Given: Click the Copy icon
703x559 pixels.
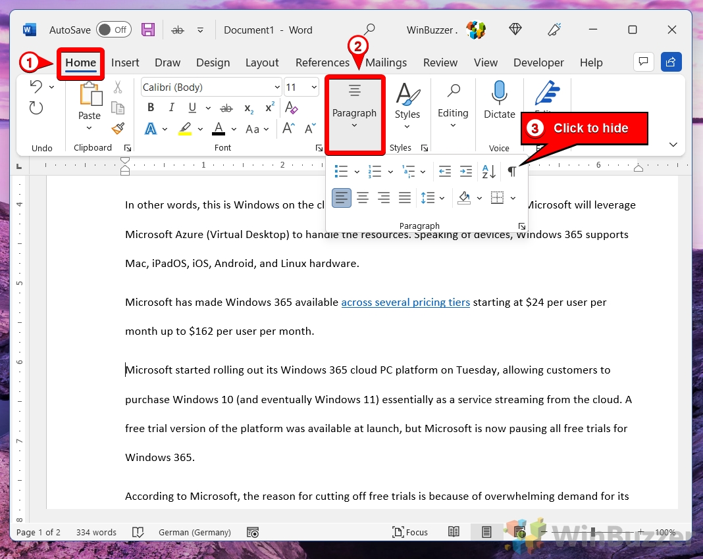Looking at the screenshot, I should click(x=117, y=108).
